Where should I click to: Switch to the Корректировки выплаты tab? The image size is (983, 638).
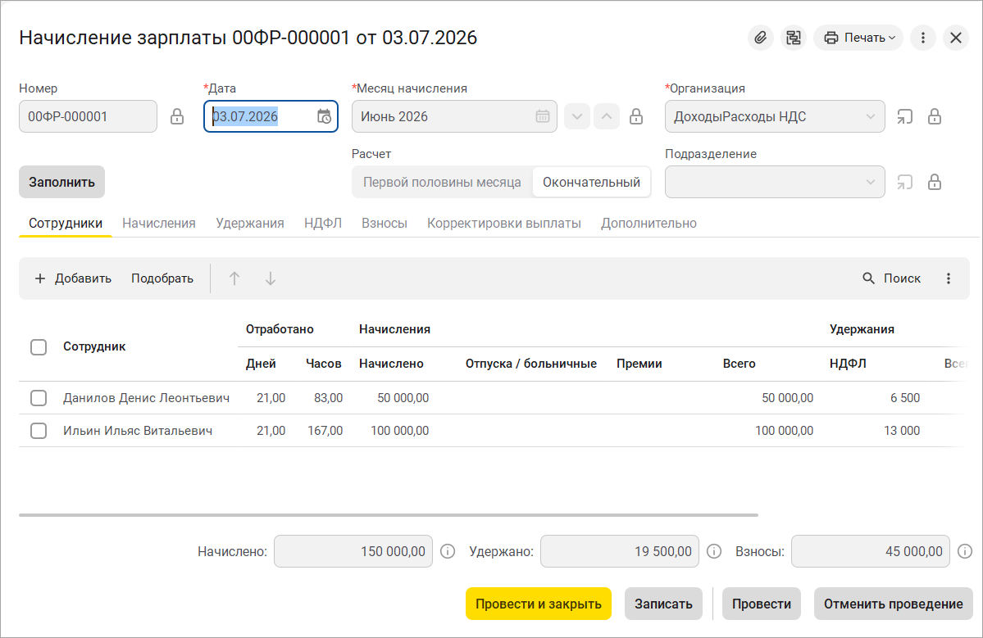(x=504, y=223)
